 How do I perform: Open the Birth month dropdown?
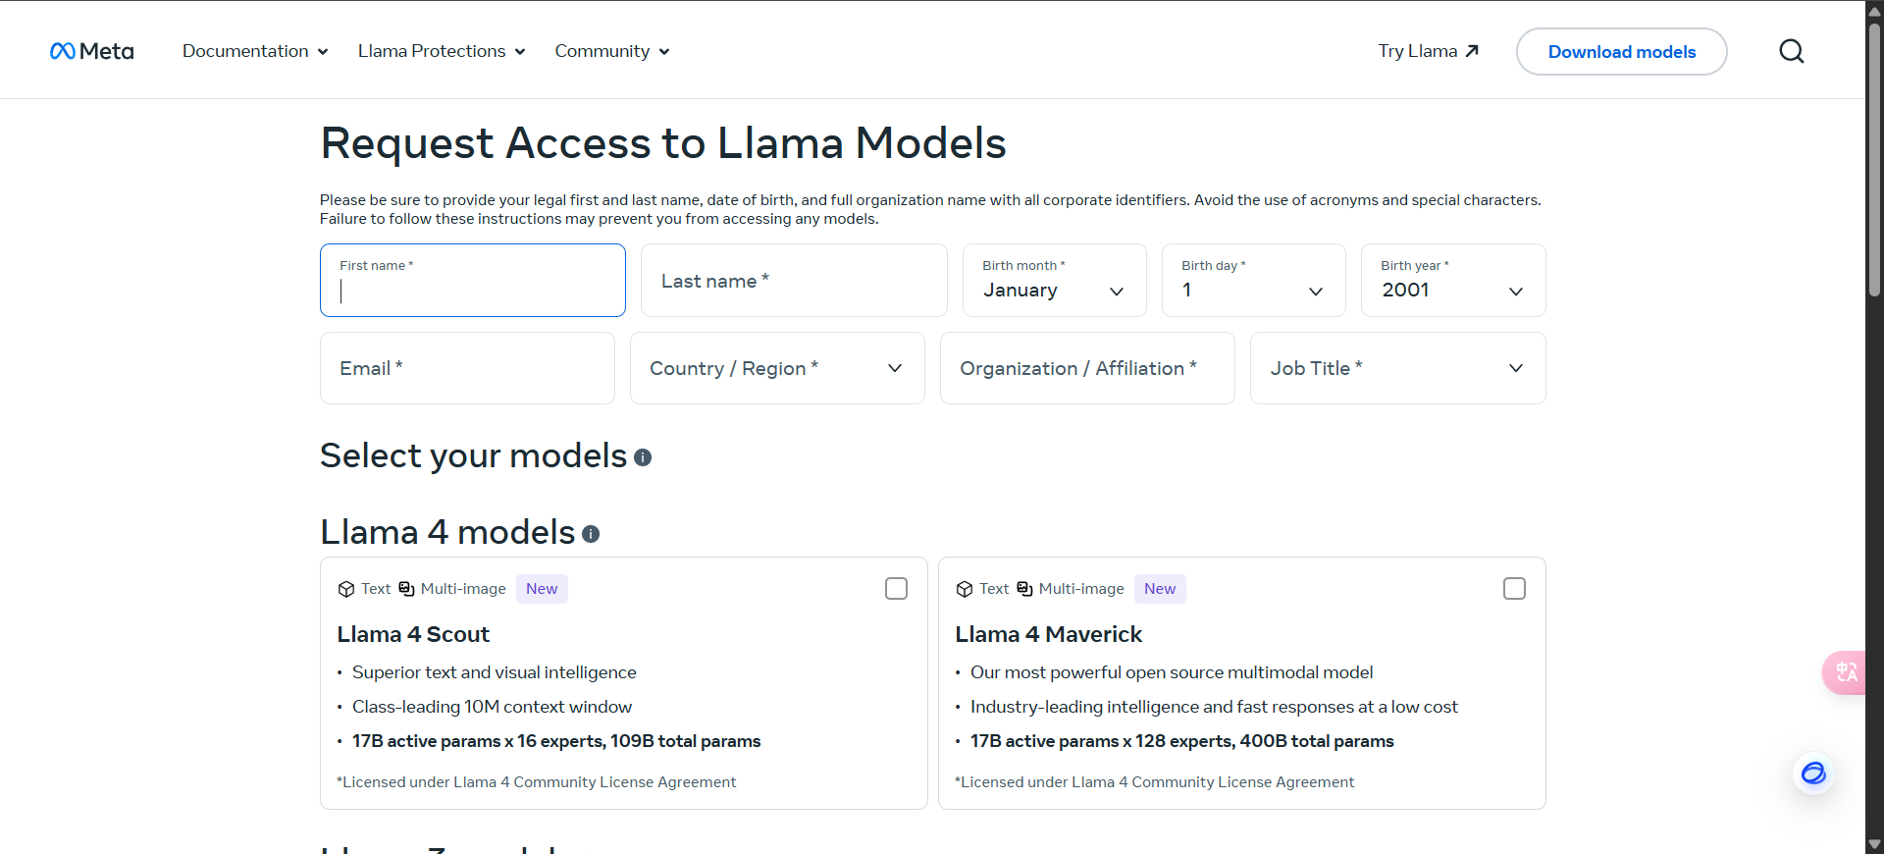[1054, 281]
